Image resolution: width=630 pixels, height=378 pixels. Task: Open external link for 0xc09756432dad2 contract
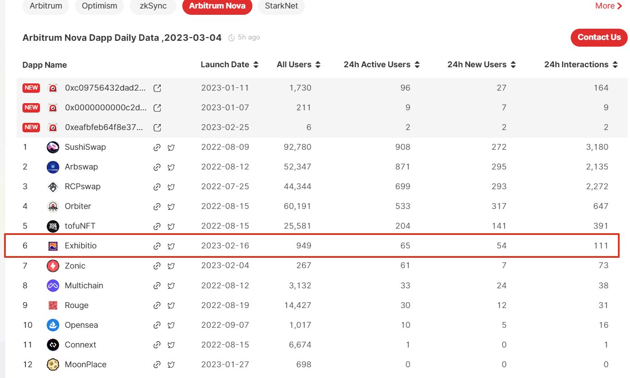click(157, 88)
